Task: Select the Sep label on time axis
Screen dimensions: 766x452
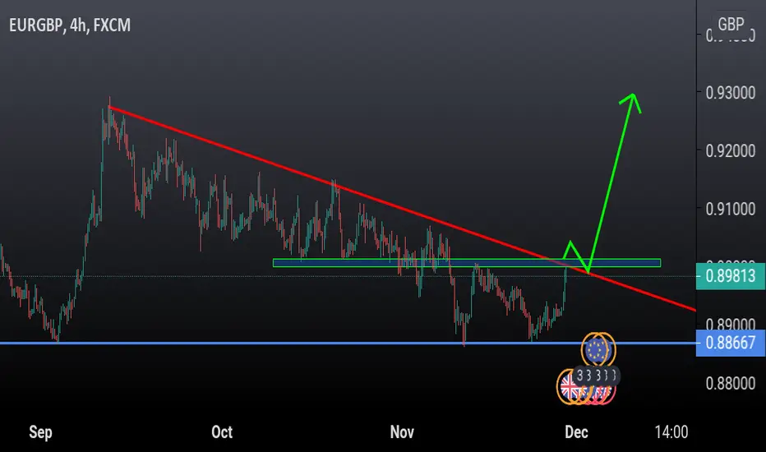Action: click(40, 432)
